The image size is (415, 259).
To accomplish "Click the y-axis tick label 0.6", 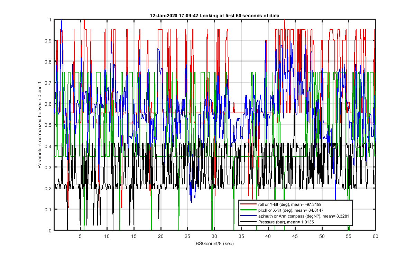I will (48, 104).
